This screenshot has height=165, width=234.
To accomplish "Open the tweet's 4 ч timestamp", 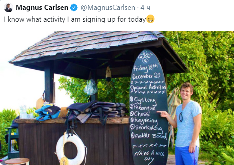I will click(x=145, y=7).
